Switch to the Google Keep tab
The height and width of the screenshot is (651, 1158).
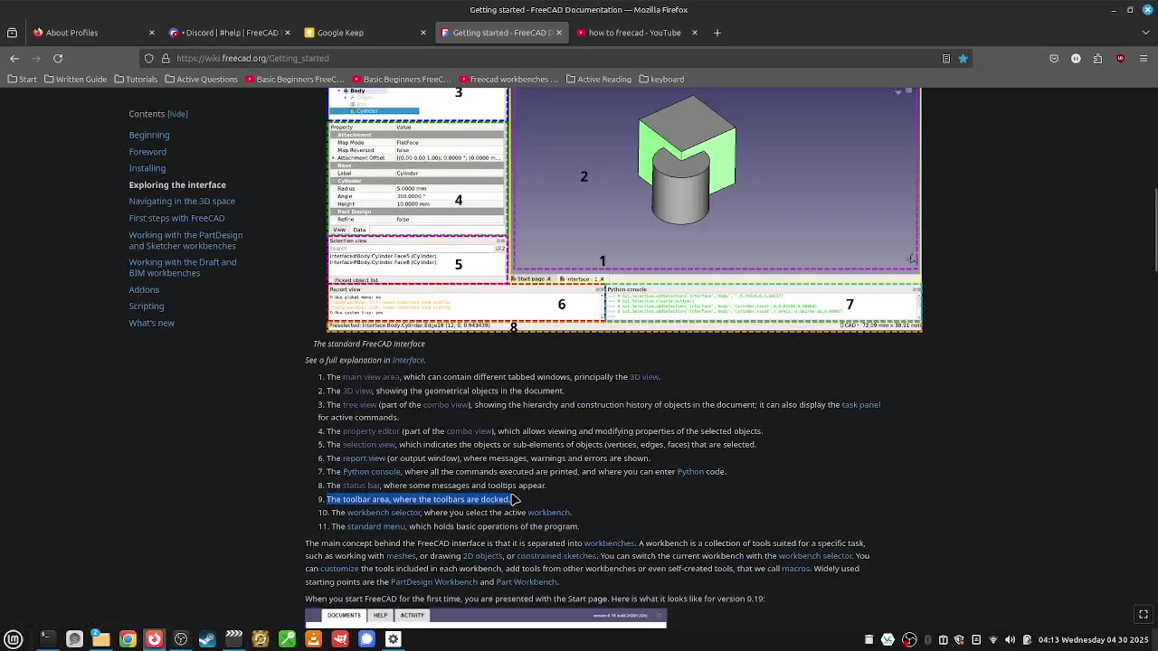[365, 33]
